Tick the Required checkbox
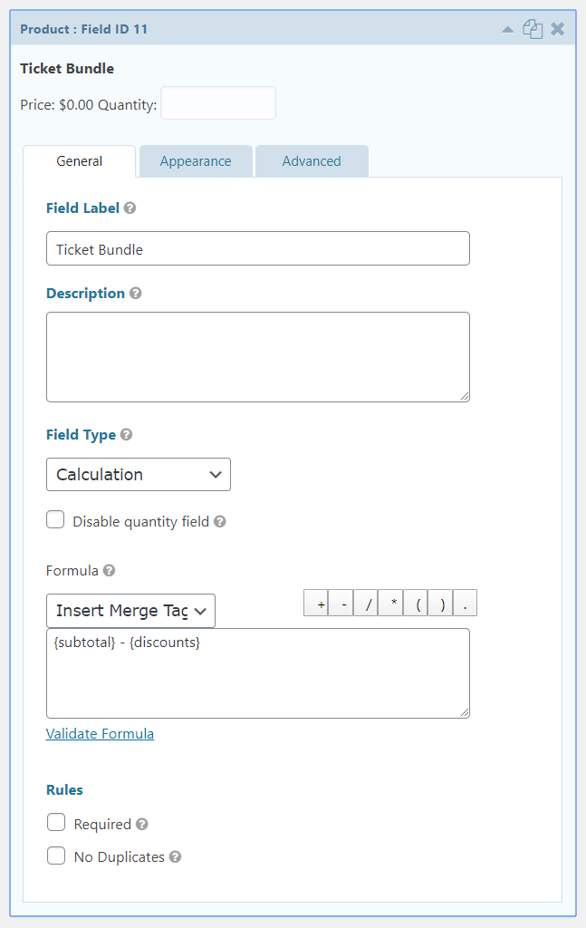This screenshot has width=586, height=928. tap(56, 822)
